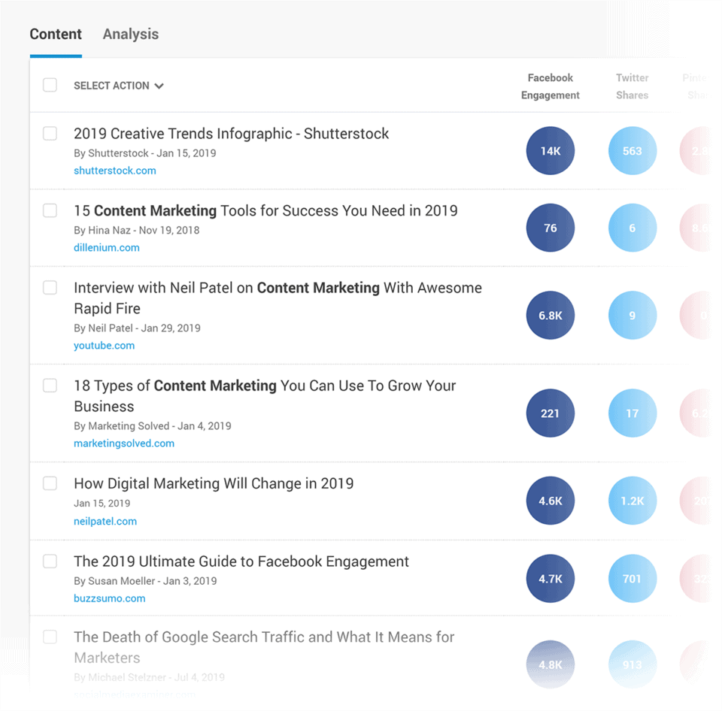The height and width of the screenshot is (711, 722).
Task: Click the 6.8K Facebook badge for Neil Patel interview
Action: point(550,315)
